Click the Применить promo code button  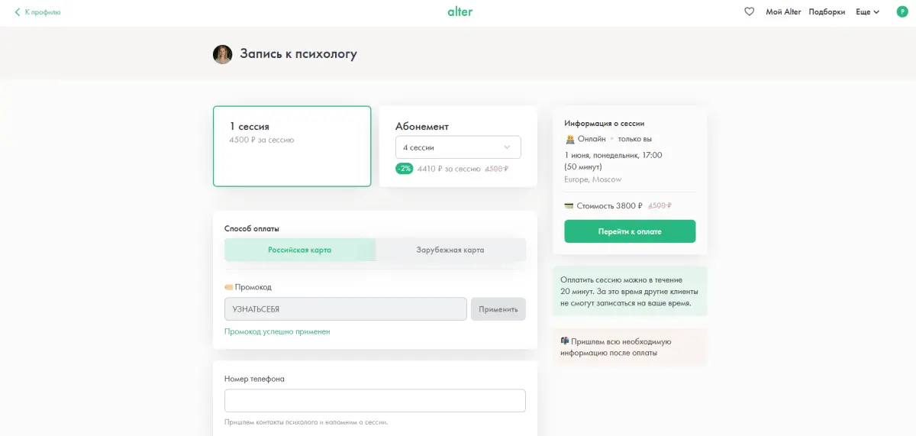pos(498,309)
